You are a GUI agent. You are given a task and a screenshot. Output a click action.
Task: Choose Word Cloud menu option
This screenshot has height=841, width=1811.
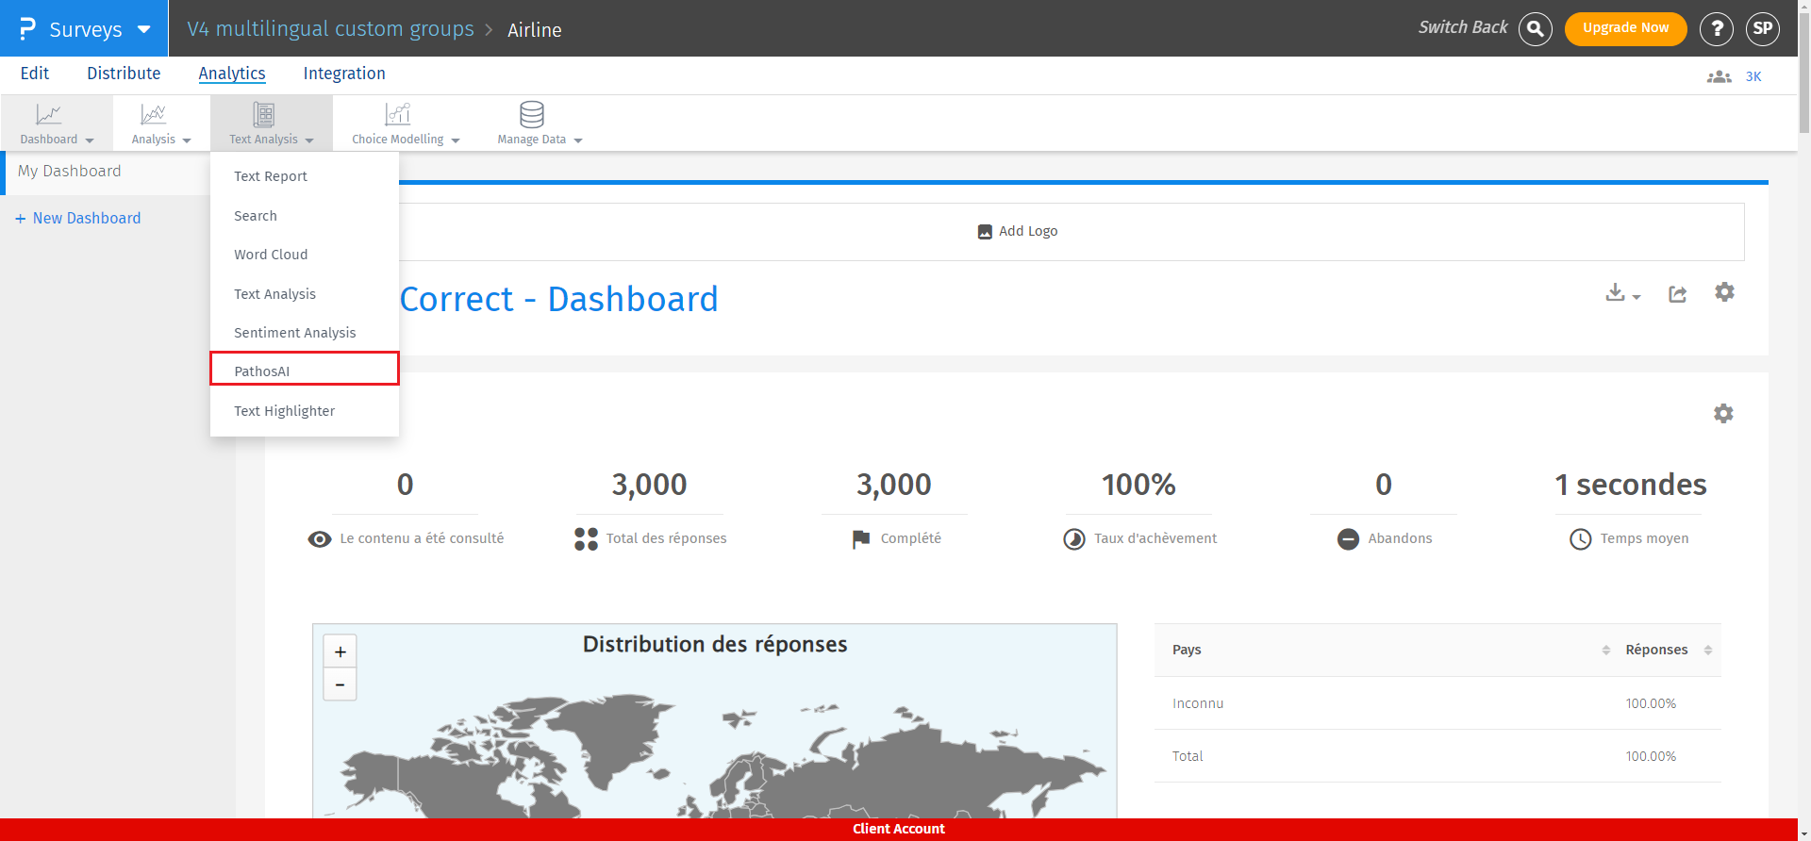(271, 255)
